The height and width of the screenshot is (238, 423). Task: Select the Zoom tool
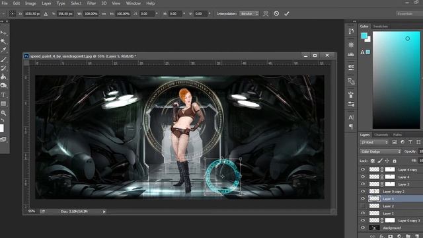click(x=3, y=113)
